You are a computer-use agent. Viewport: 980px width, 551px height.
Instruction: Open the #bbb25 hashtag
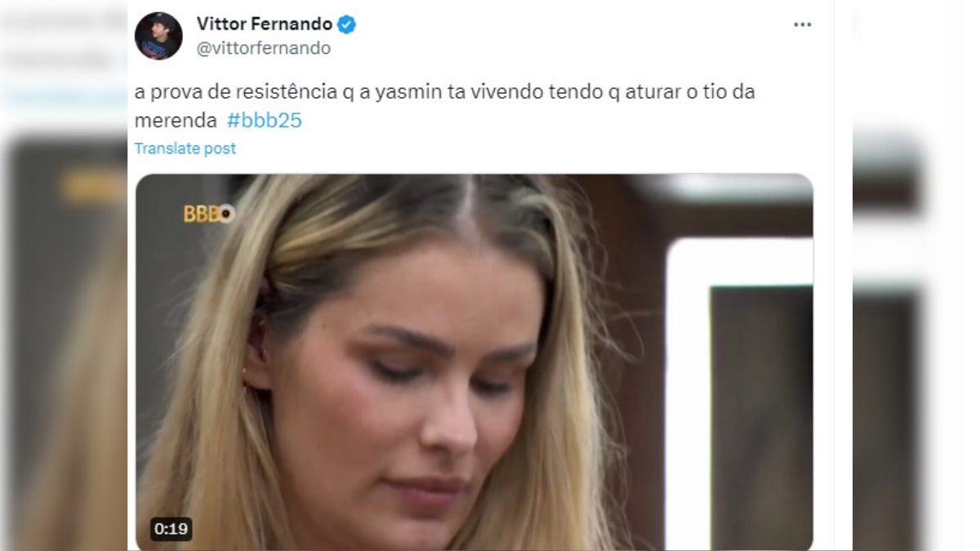click(x=265, y=121)
